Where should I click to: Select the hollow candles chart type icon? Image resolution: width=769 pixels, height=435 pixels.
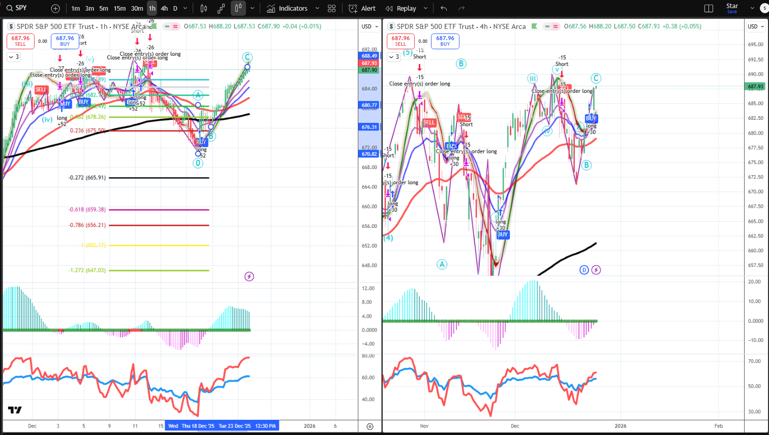point(238,9)
